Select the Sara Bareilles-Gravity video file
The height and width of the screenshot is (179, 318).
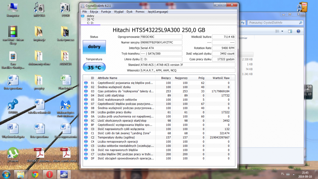click(x=13, y=60)
